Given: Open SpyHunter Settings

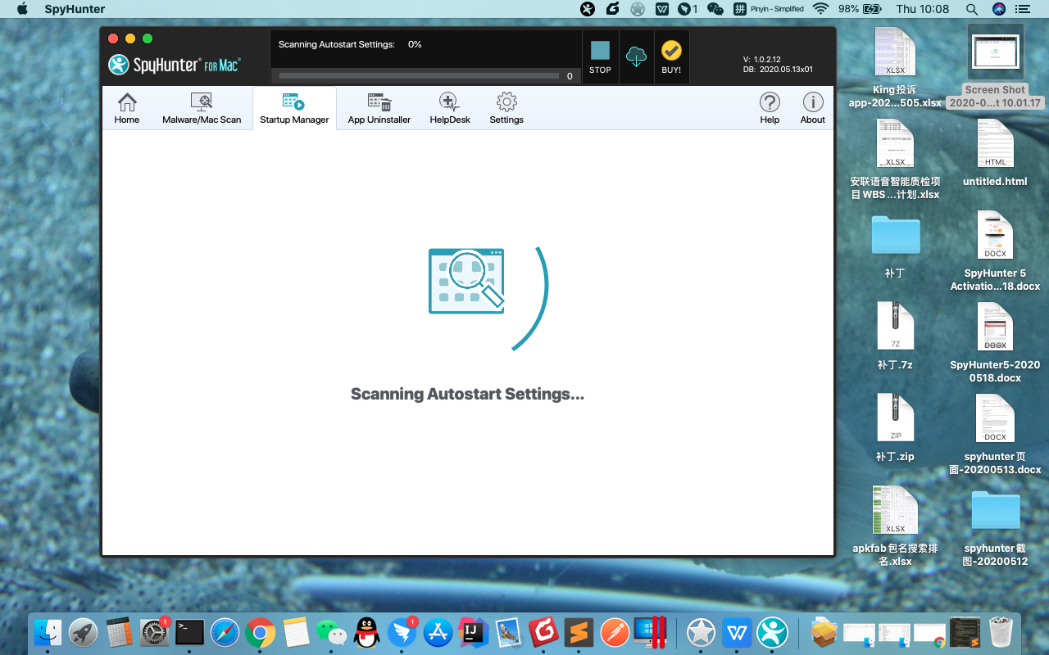Looking at the screenshot, I should pyautogui.click(x=506, y=108).
